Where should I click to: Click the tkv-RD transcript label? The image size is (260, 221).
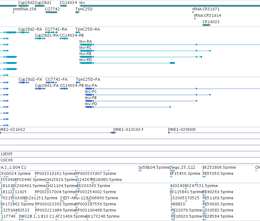pyautogui.click(x=86, y=60)
